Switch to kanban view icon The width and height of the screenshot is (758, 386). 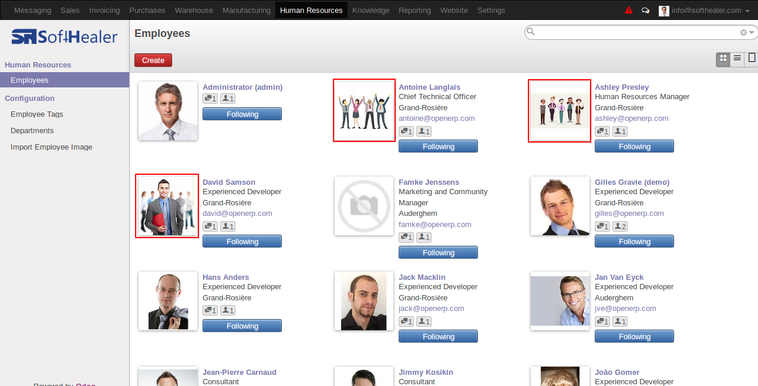pyautogui.click(x=723, y=59)
